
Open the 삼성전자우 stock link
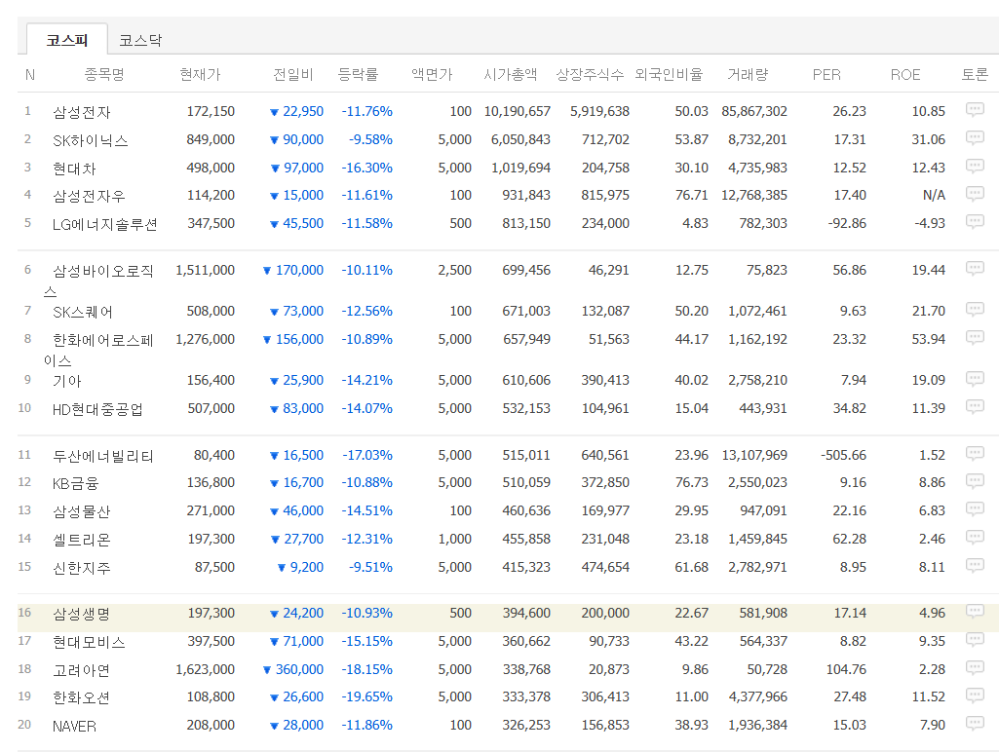coord(90,196)
